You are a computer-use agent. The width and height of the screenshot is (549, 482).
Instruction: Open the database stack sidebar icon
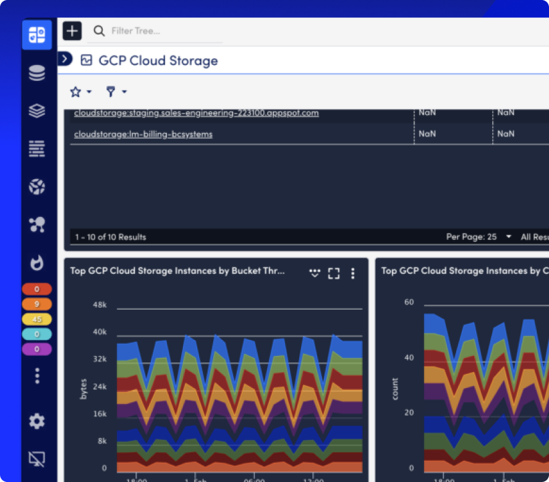pos(36,73)
